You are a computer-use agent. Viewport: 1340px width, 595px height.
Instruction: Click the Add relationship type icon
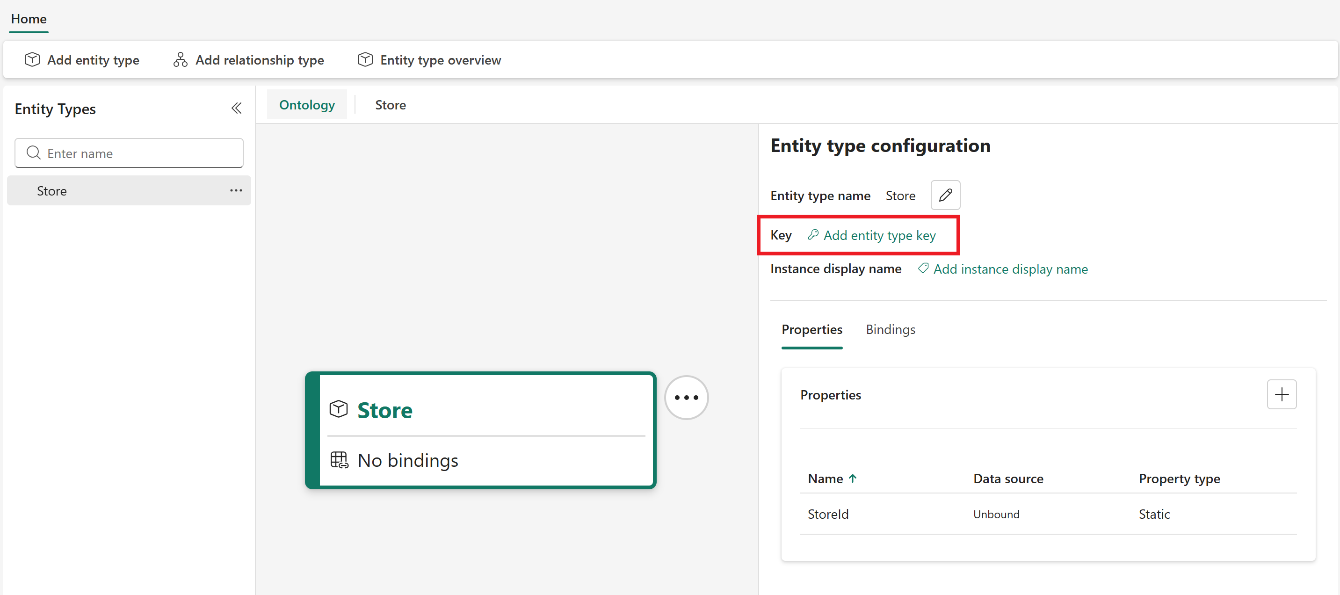[x=181, y=60]
